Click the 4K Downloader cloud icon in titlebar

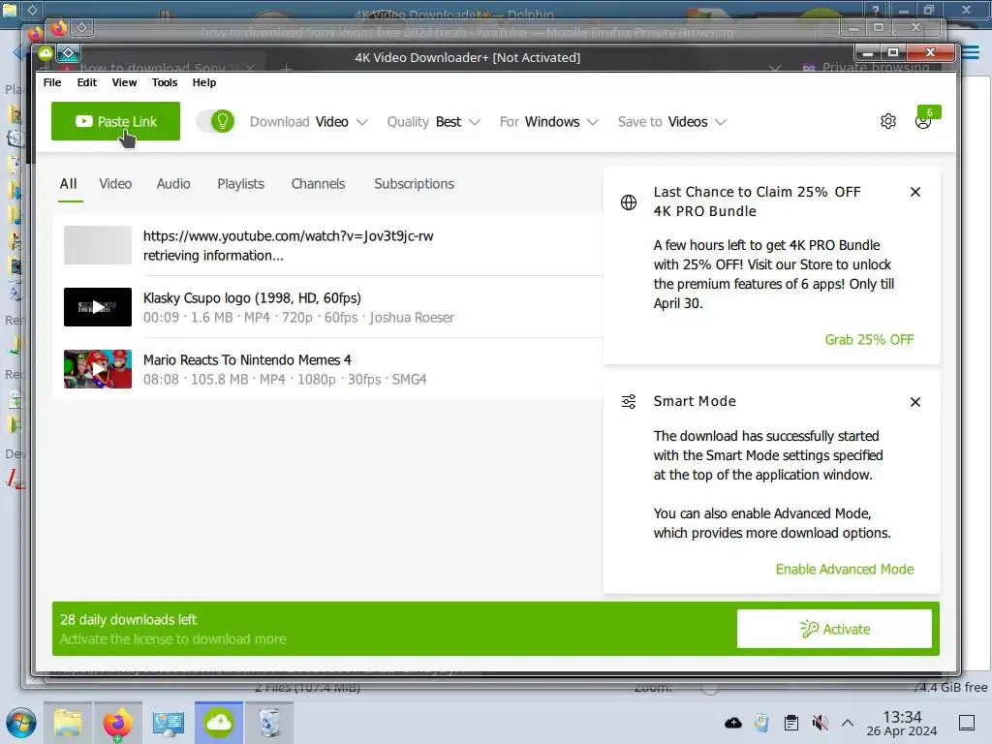[46, 54]
